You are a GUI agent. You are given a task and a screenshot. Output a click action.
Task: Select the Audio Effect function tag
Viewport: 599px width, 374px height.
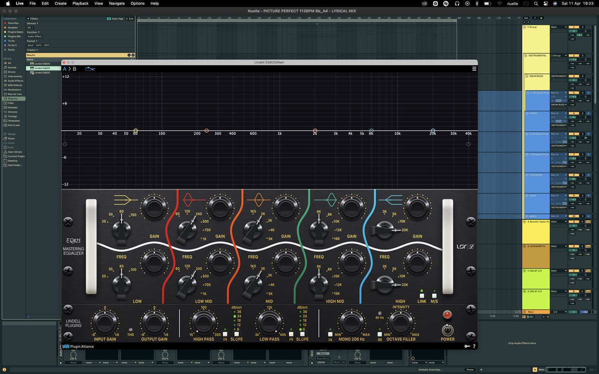[x=34, y=36]
